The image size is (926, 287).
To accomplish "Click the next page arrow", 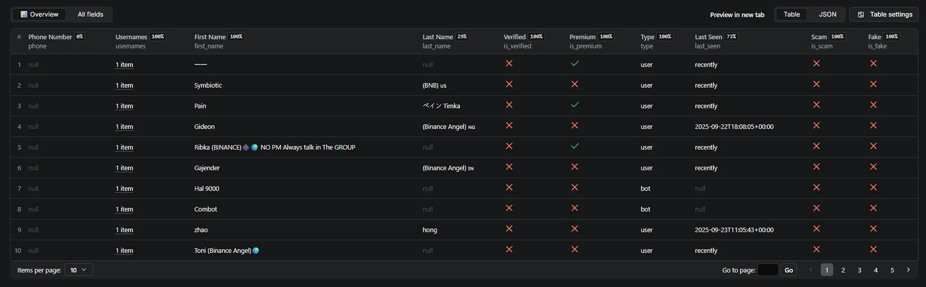I will 909,270.
